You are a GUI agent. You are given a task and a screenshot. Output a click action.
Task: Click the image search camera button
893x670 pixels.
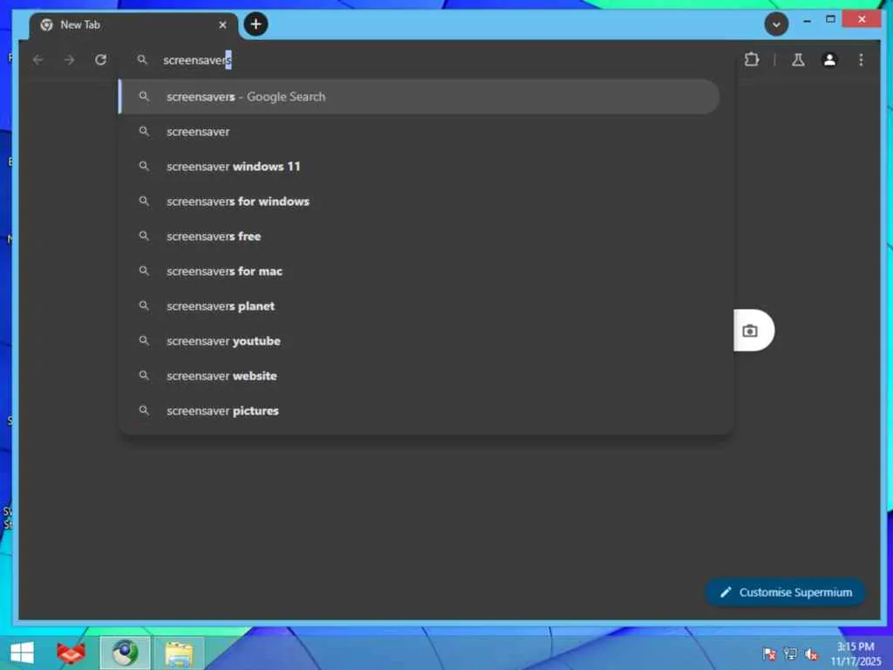point(750,331)
